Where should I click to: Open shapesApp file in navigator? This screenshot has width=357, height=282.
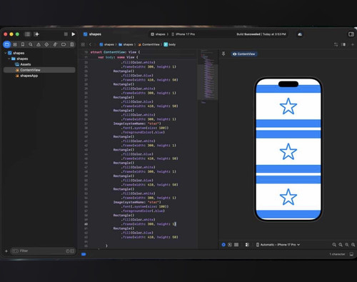click(x=26, y=76)
